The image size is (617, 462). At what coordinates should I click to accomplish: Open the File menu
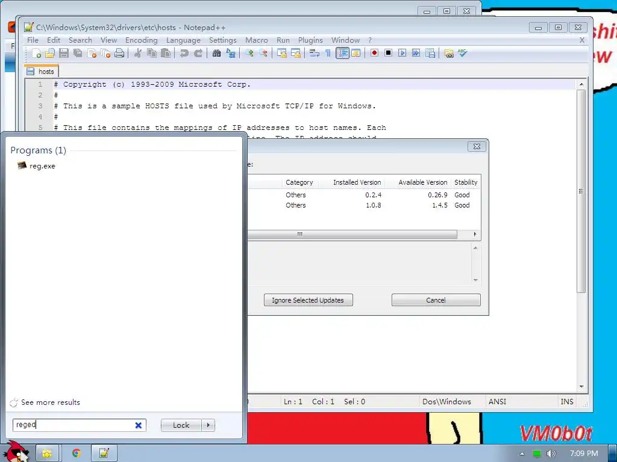[x=33, y=40]
